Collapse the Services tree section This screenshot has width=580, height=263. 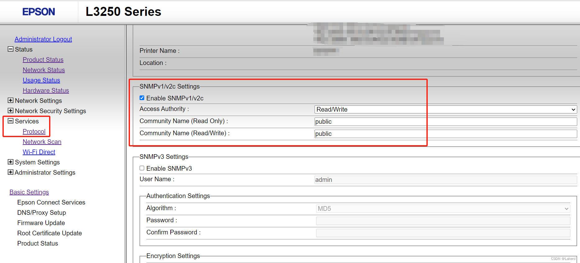point(11,121)
